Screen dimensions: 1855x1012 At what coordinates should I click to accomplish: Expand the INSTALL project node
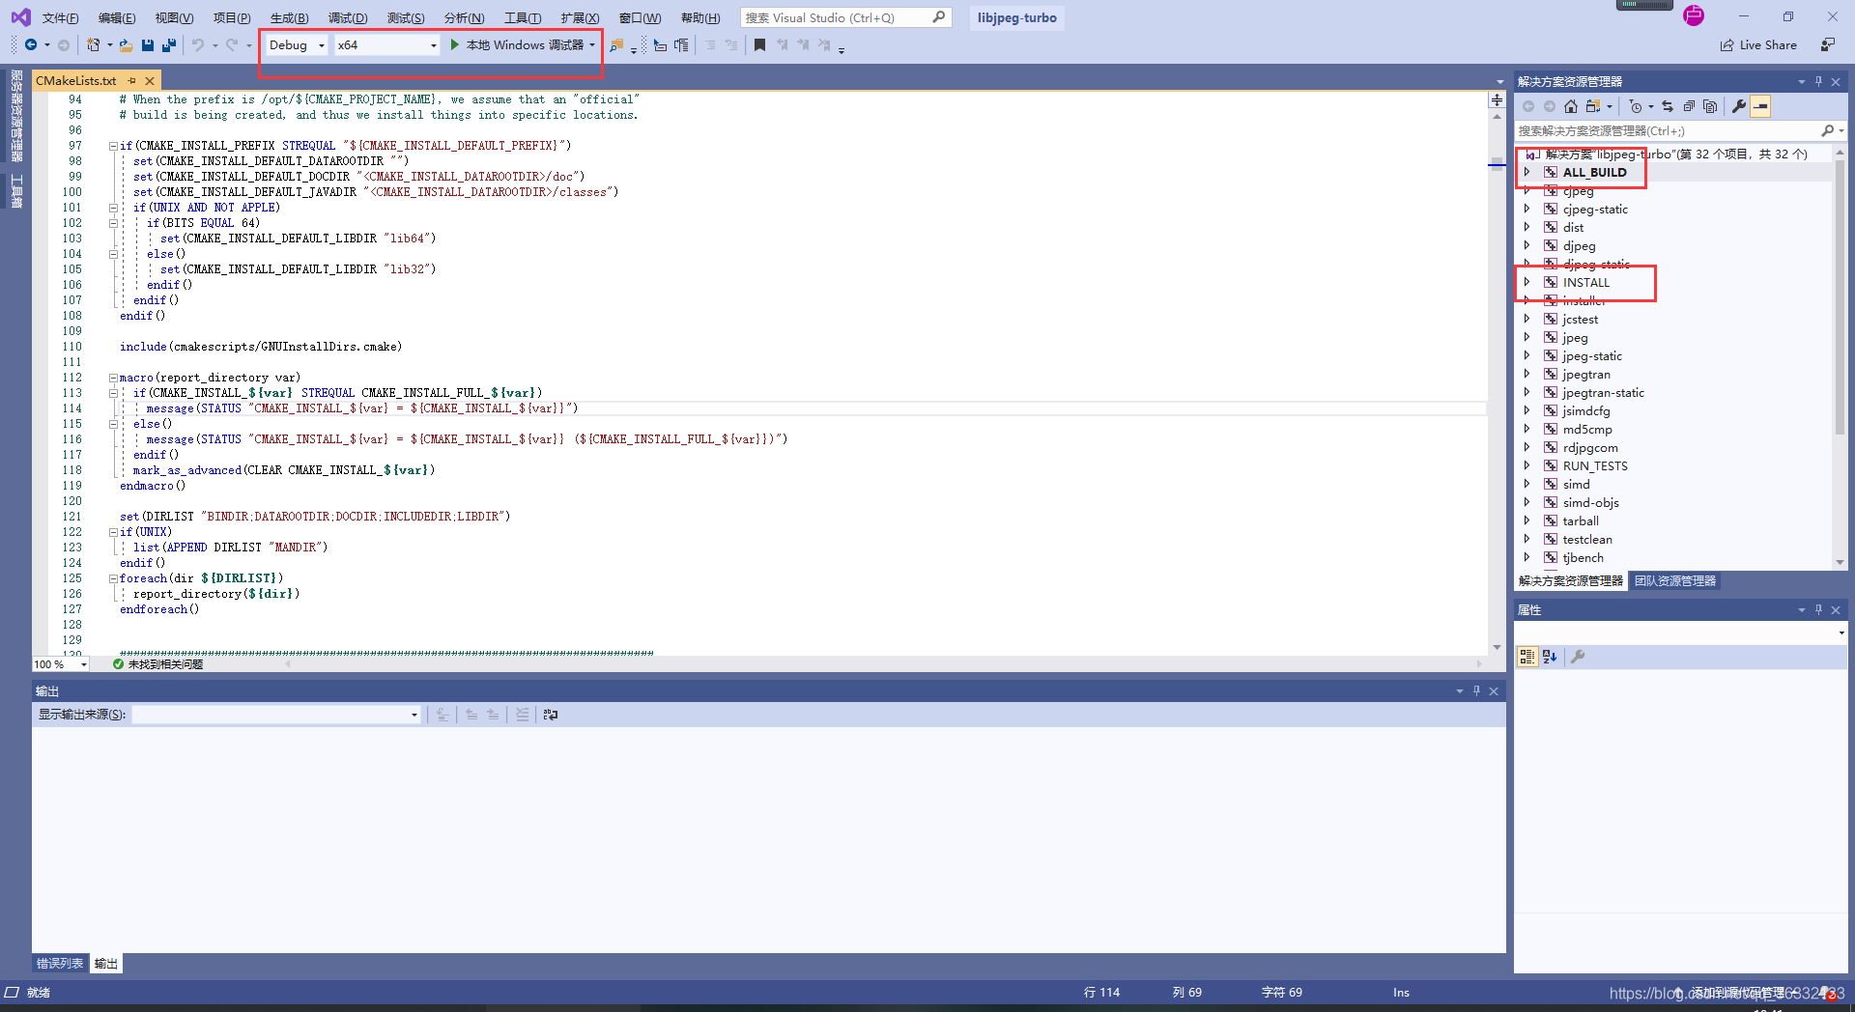pyautogui.click(x=1527, y=282)
